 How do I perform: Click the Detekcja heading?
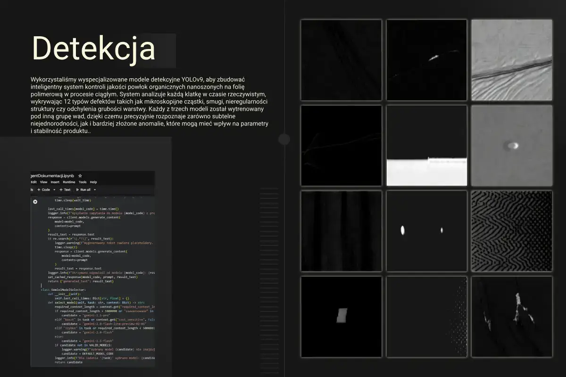click(x=93, y=48)
